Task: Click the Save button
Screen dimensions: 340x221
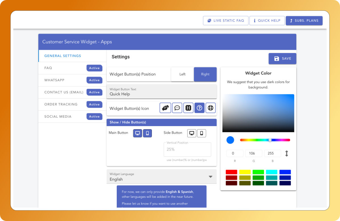Action: click(282, 59)
